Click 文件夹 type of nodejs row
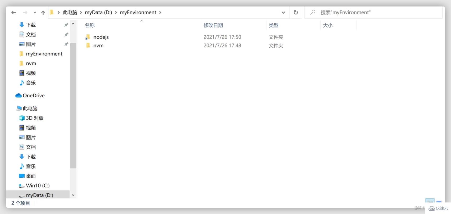The width and height of the screenshot is (451, 214). click(276, 37)
